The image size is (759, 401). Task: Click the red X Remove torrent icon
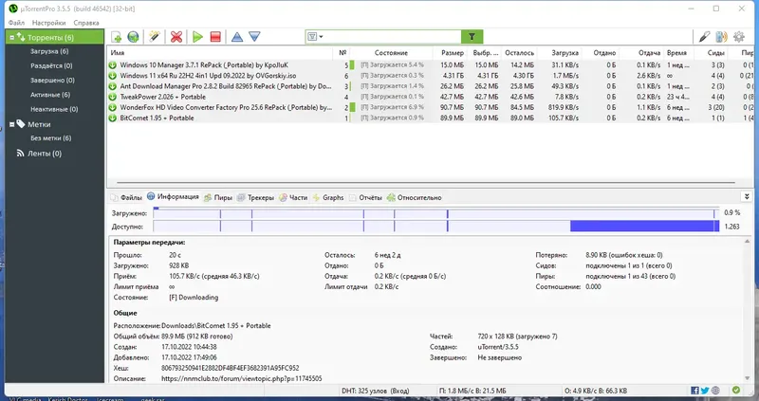(176, 37)
